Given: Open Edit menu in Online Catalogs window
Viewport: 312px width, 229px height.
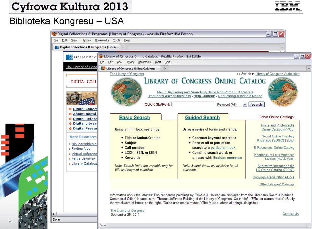Looking at the screenshot, I should [x=110, y=62].
